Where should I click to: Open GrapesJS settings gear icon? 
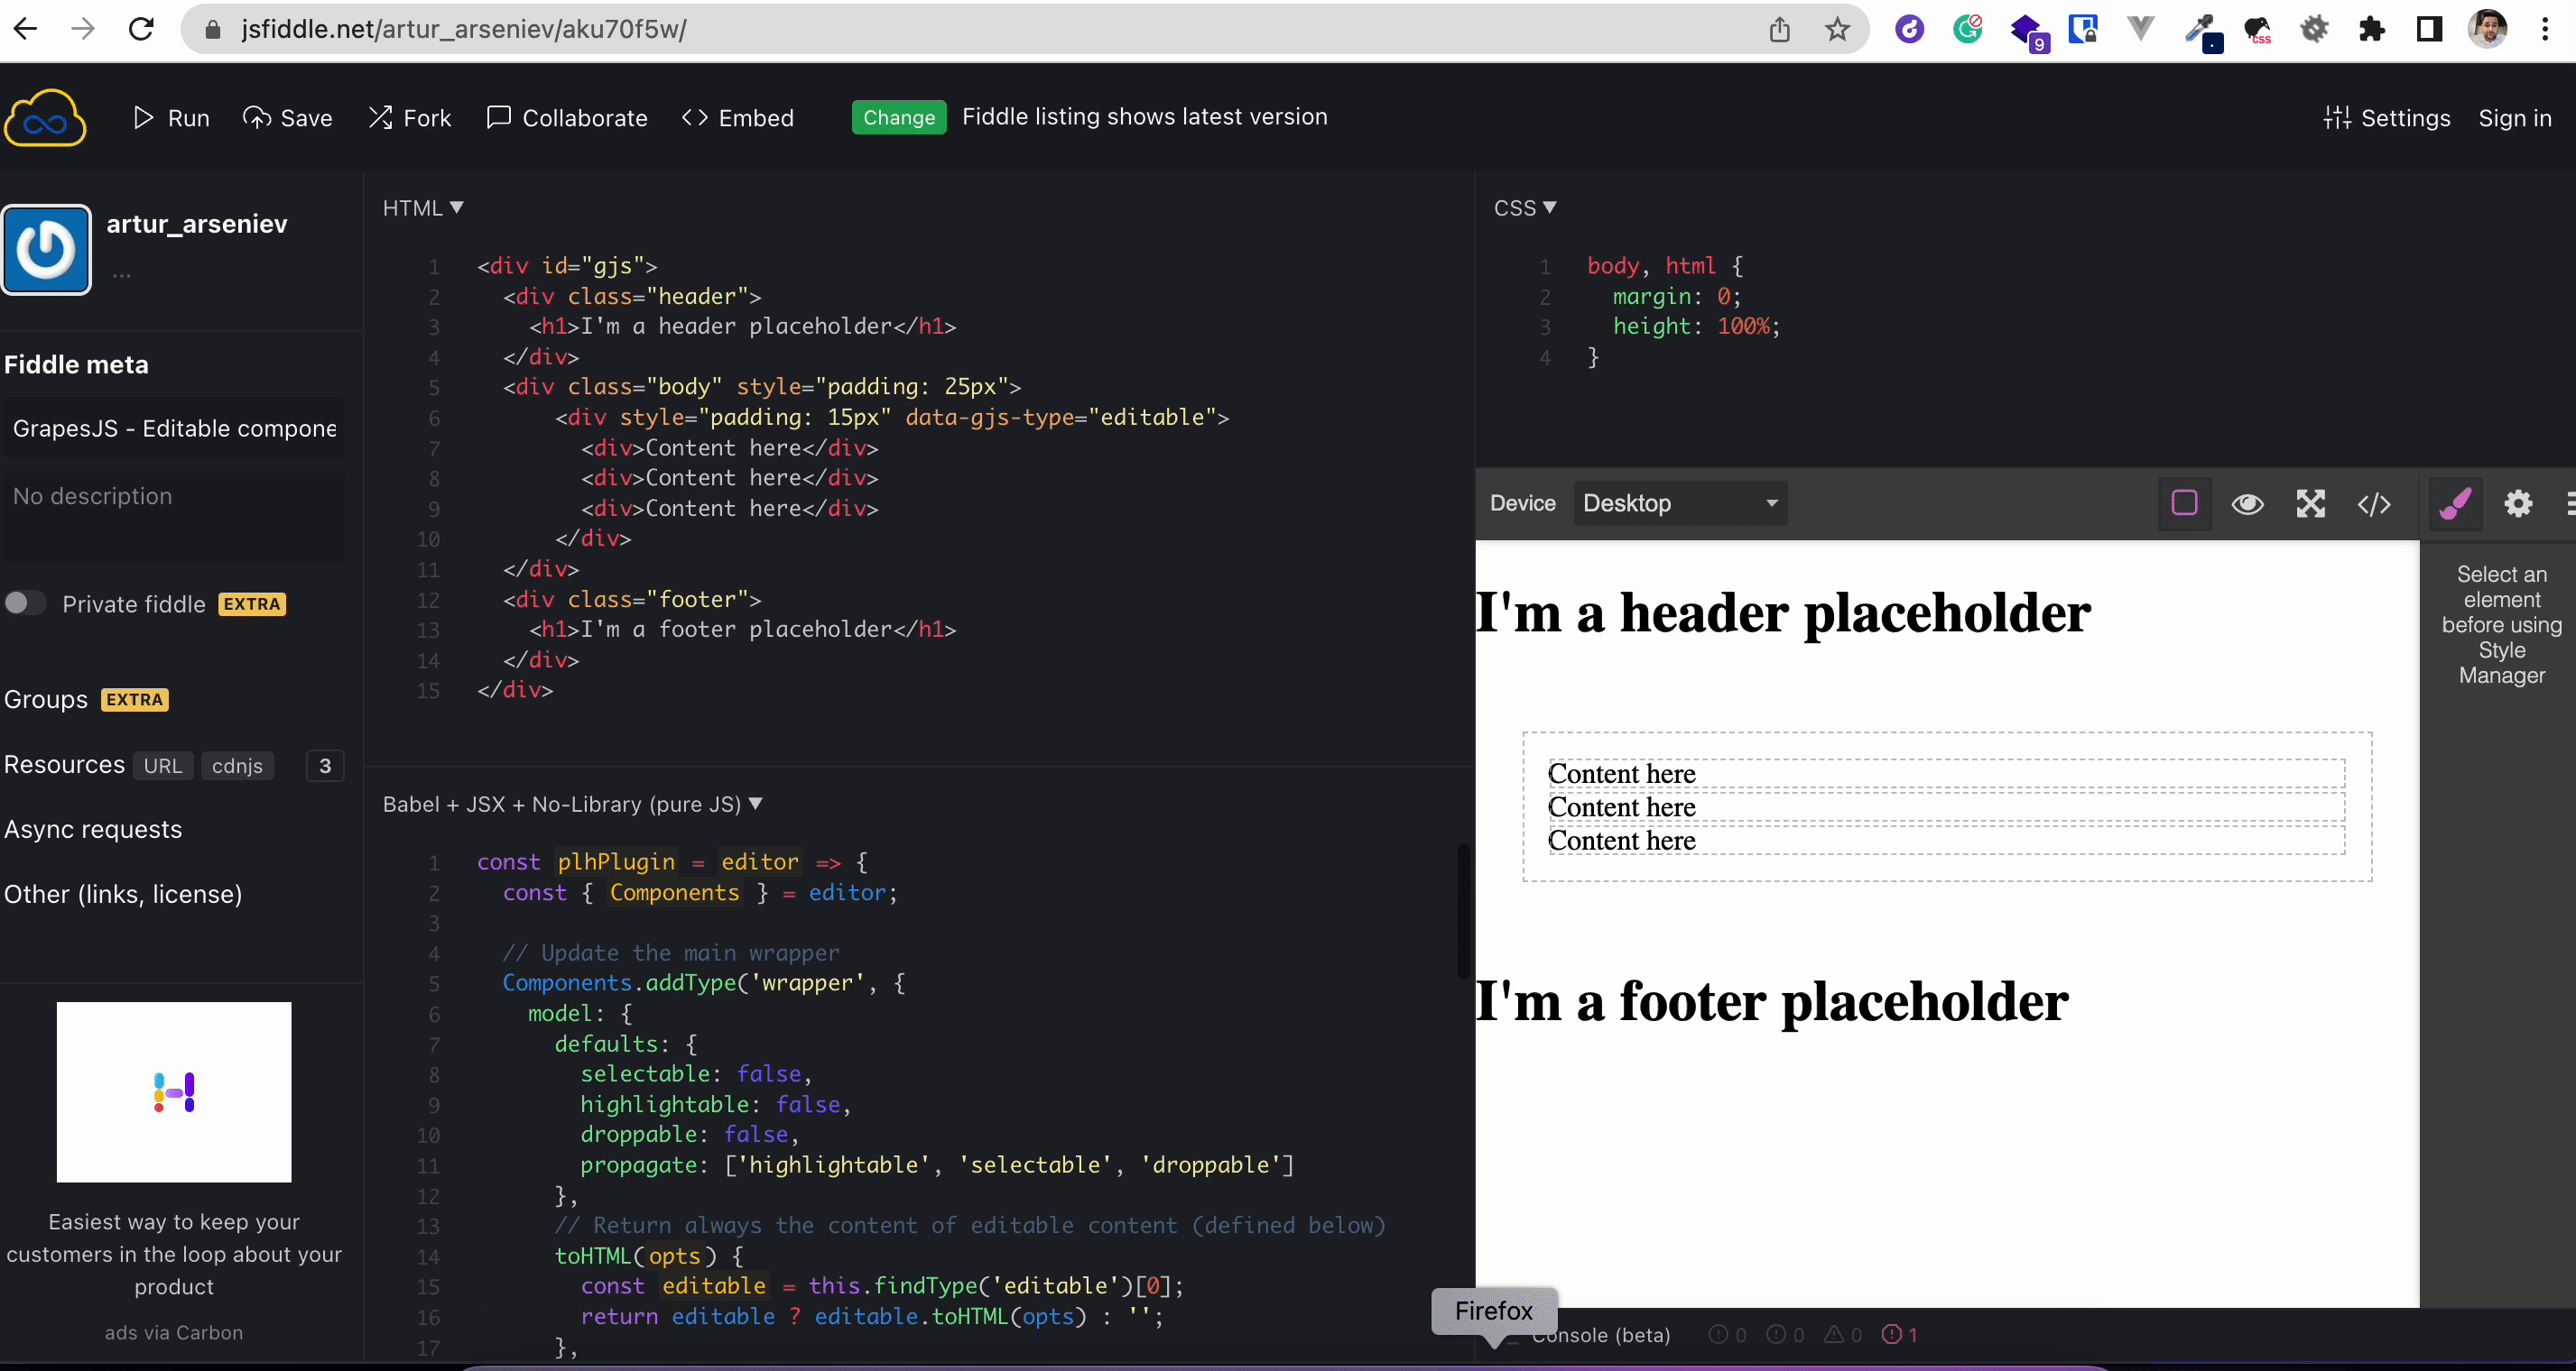click(x=2517, y=503)
